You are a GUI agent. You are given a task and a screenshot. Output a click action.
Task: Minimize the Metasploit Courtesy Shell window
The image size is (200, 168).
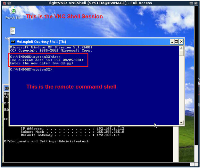172,42
